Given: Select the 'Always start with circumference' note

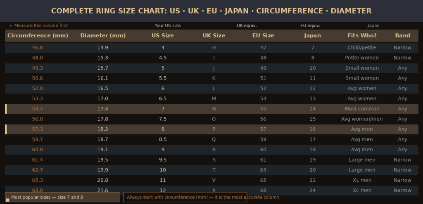Looking at the screenshot, I should coord(202,197).
